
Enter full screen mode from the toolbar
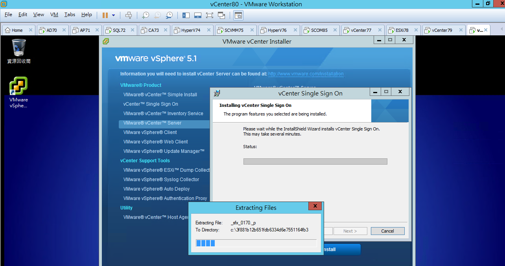tap(210, 15)
